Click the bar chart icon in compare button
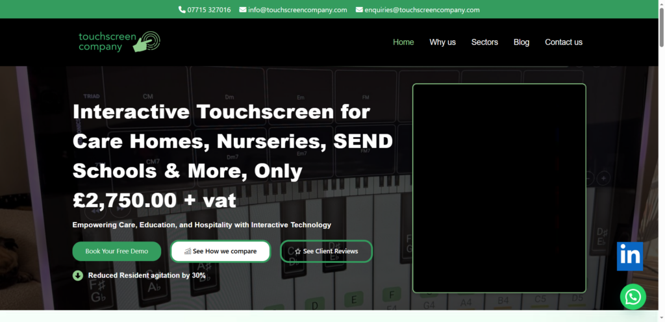Viewport: 665px width, 322px height. point(188,251)
